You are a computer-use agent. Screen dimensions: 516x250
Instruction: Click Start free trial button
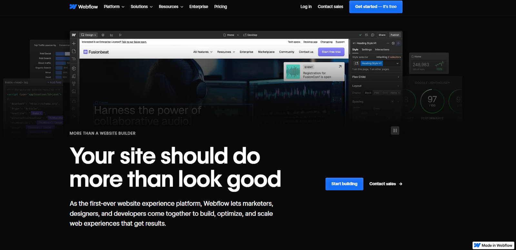coord(331,52)
